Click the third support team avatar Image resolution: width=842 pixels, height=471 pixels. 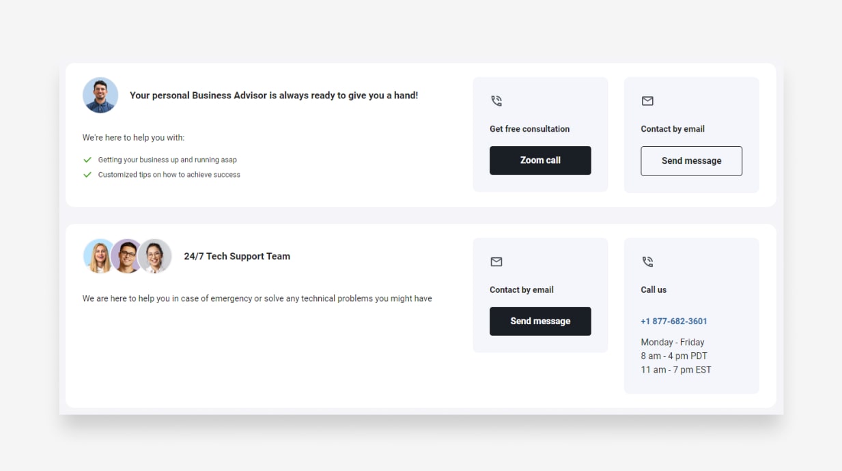pyautogui.click(x=155, y=257)
